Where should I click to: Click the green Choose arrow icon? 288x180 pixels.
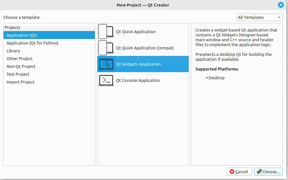[259, 172]
